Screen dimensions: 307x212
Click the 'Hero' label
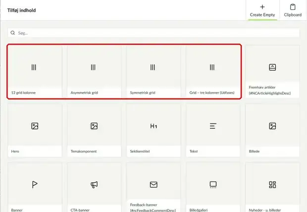coord(15,151)
